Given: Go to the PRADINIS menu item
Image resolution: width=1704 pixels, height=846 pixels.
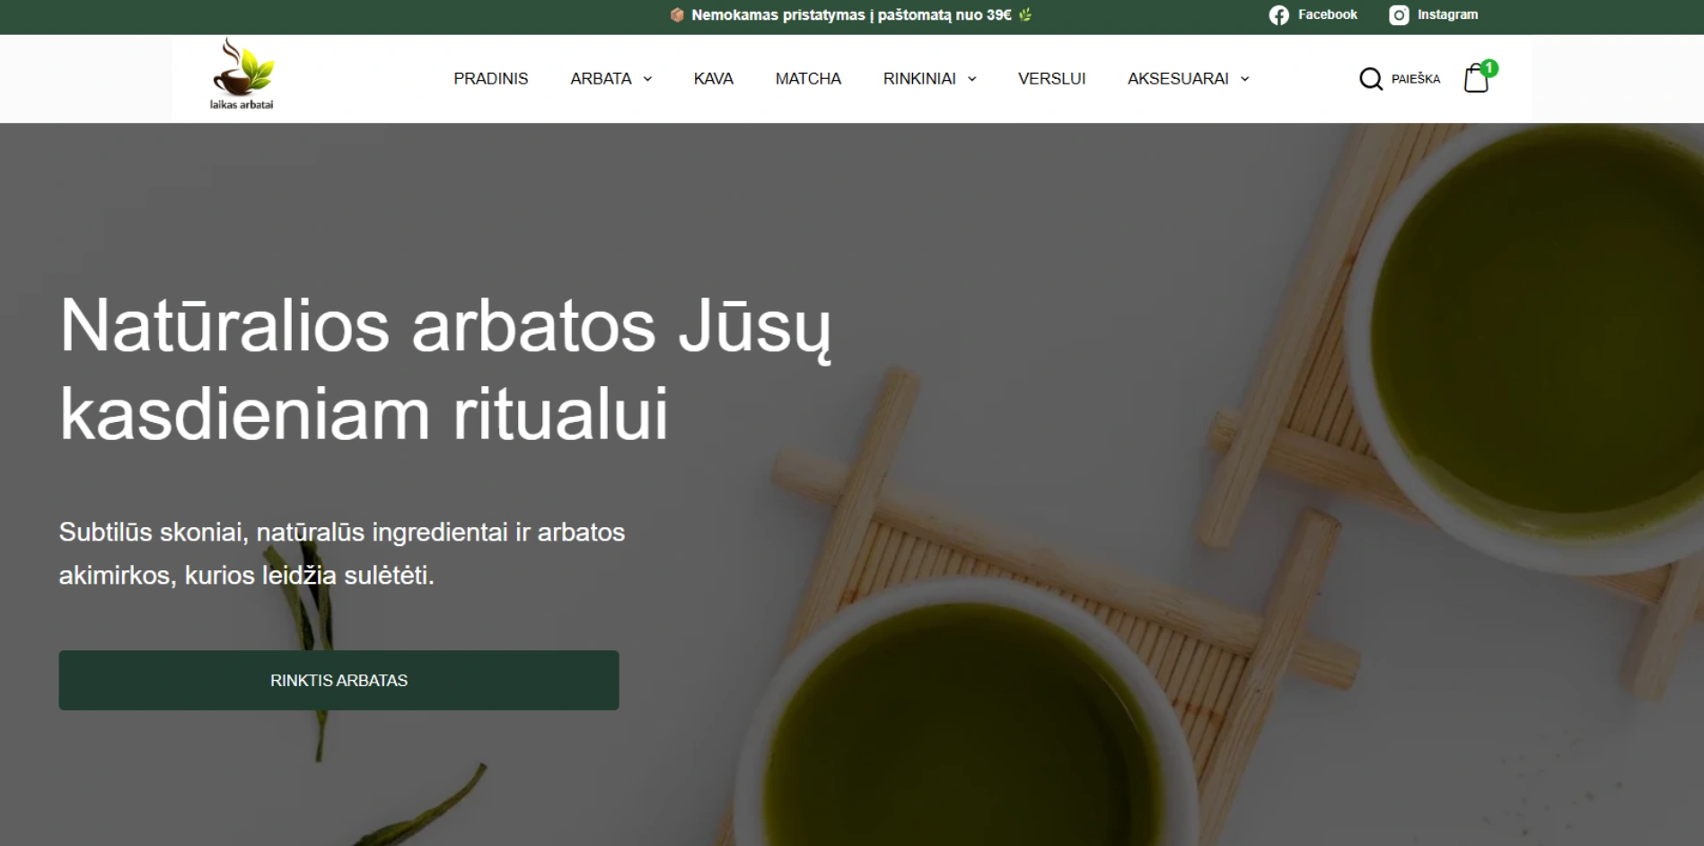Looking at the screenshot, I should pos(490,79).
